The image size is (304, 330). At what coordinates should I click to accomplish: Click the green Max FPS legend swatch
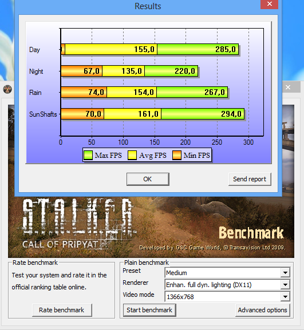[x=88, y=156]
